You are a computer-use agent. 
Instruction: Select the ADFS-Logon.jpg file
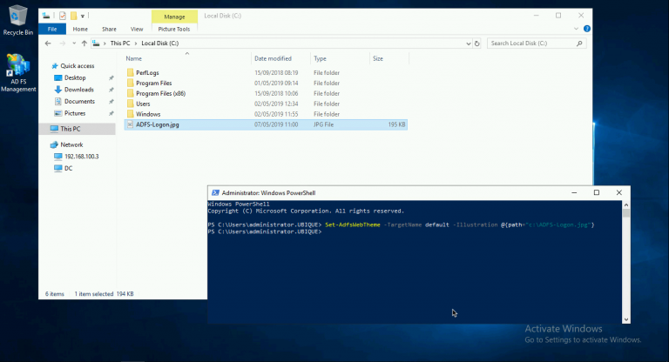click(266, 124)
